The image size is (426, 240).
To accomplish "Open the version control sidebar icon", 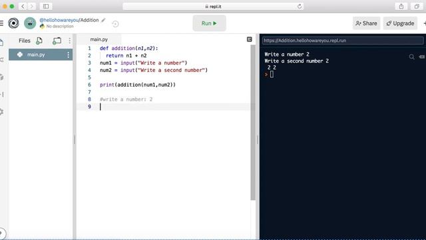I will (1, 59).
